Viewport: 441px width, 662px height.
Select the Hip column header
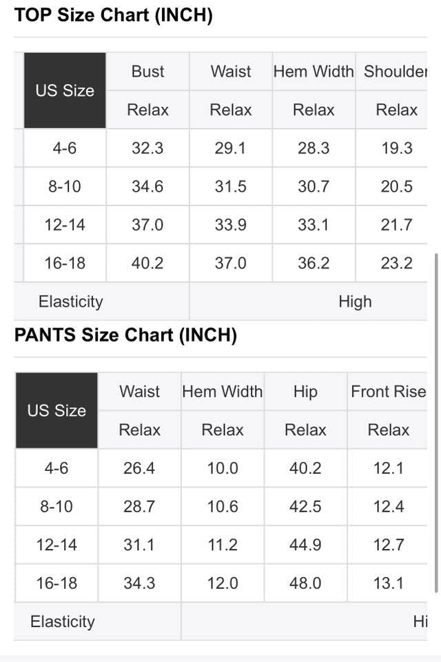click(x=305, y=392)
